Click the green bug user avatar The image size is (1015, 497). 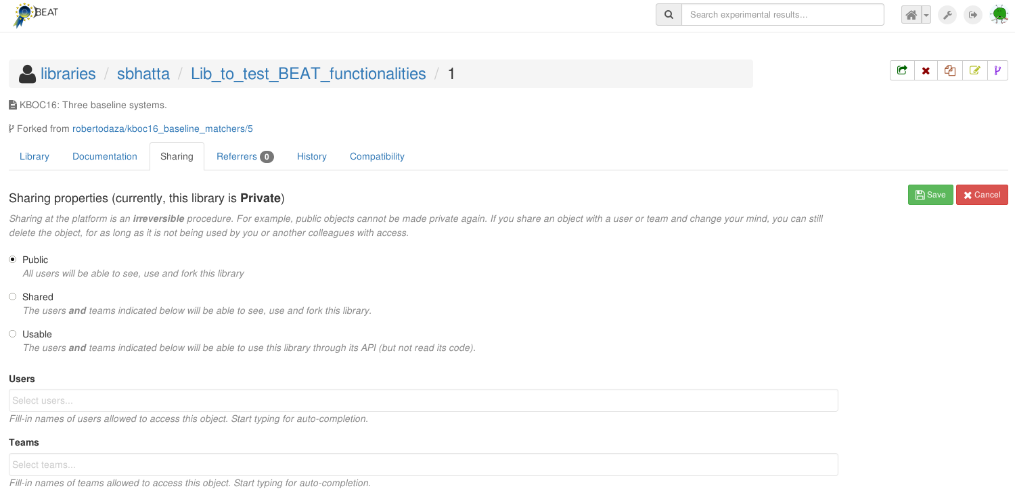999,14
